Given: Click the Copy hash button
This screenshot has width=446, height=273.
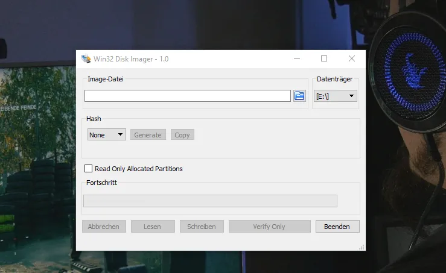Looking at the screenshot, I should tap(182, 134).
